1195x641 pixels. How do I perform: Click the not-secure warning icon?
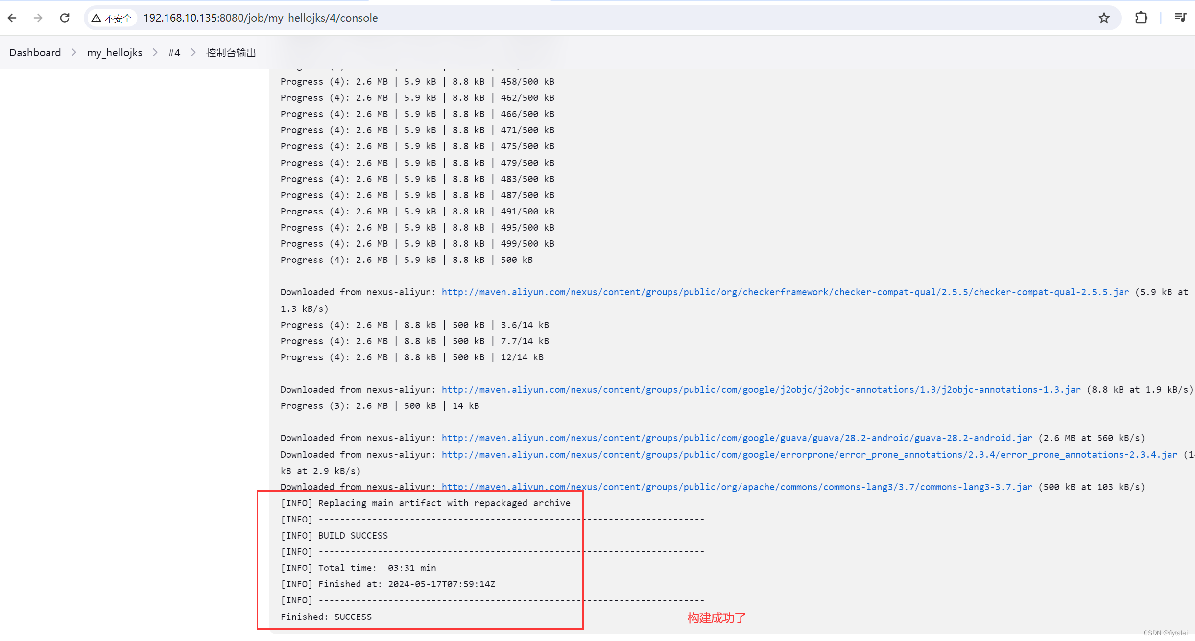click(x=96, y=18)
